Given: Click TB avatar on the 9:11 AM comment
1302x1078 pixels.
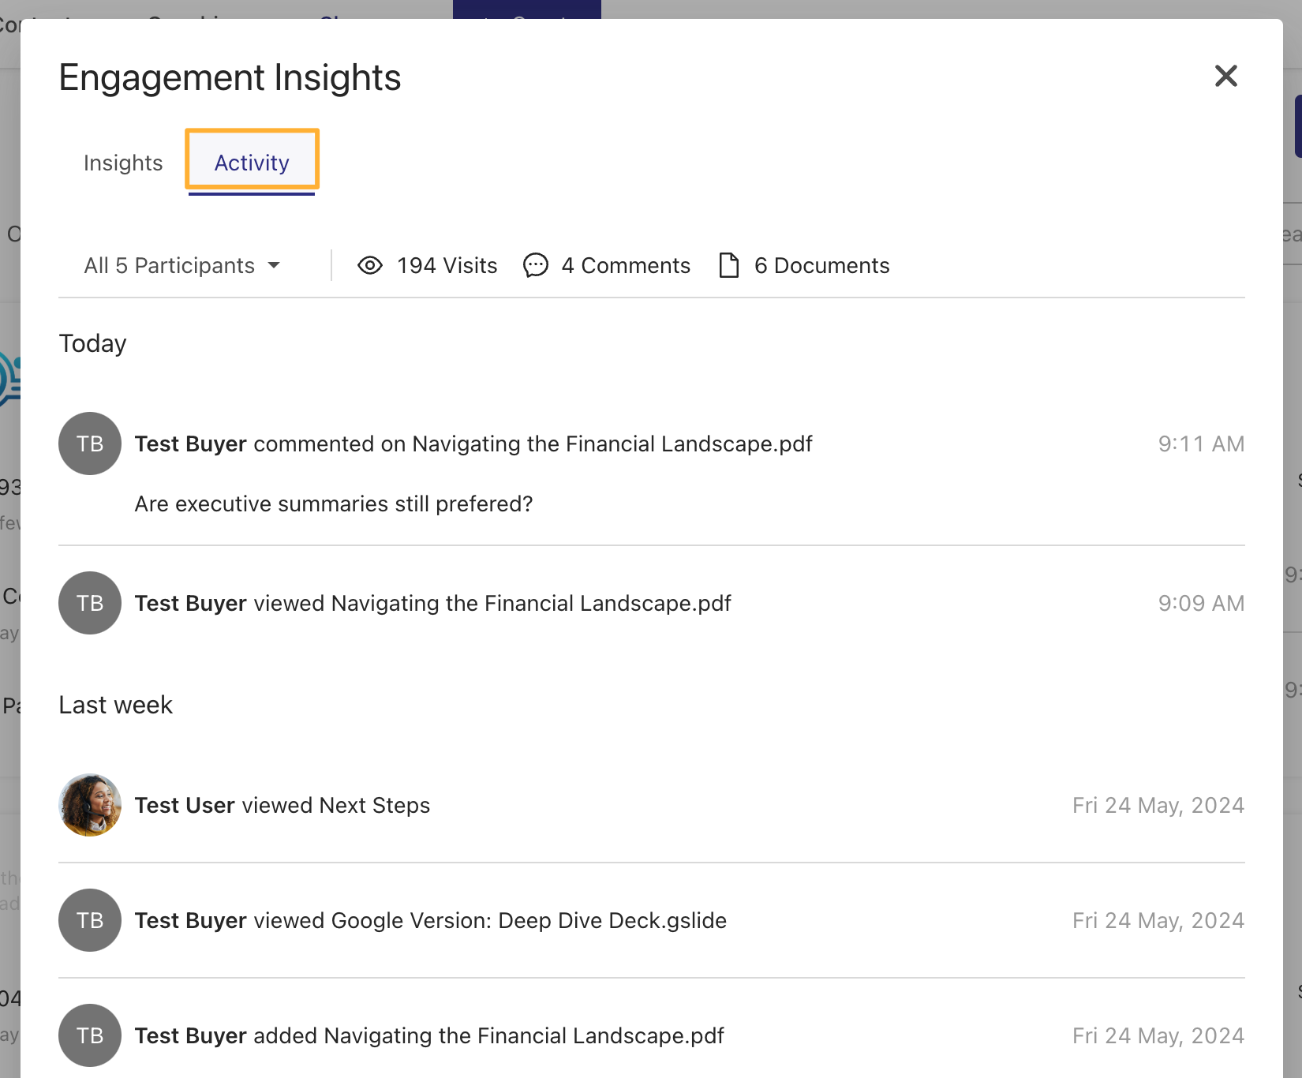Looking at the screenshot, I should pos(90,444).
